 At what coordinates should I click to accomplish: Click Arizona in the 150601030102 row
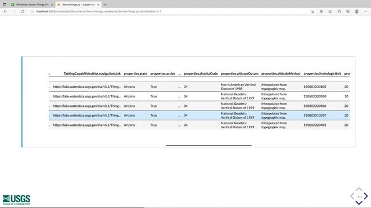129,87
